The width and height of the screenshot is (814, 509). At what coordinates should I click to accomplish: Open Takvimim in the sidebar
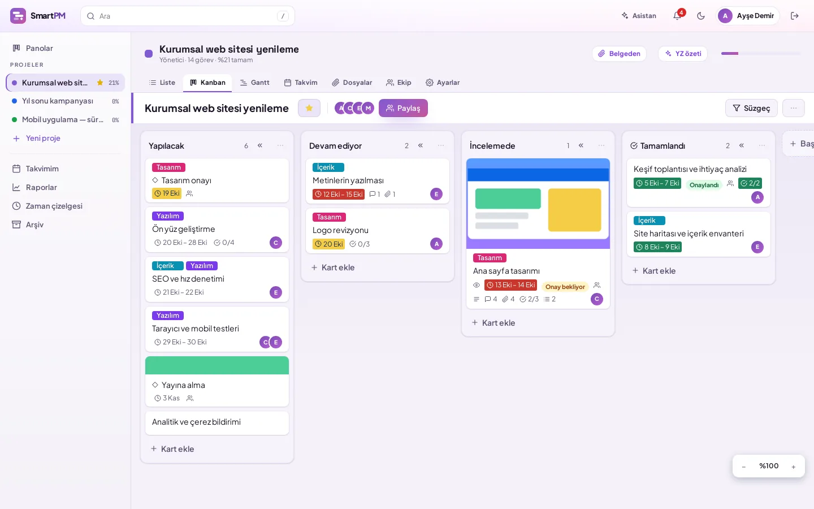pos(65,169)
